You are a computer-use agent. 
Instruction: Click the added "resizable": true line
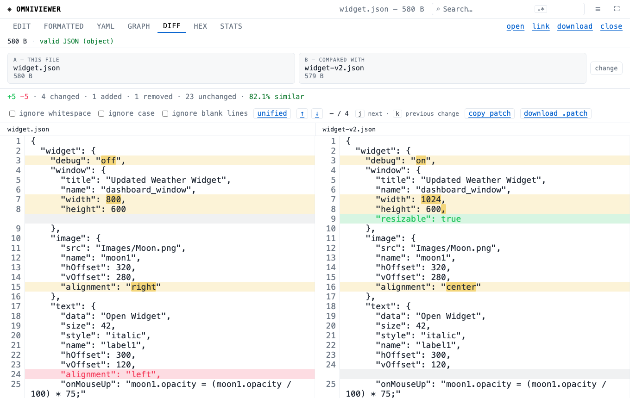(x=485, y=219)
